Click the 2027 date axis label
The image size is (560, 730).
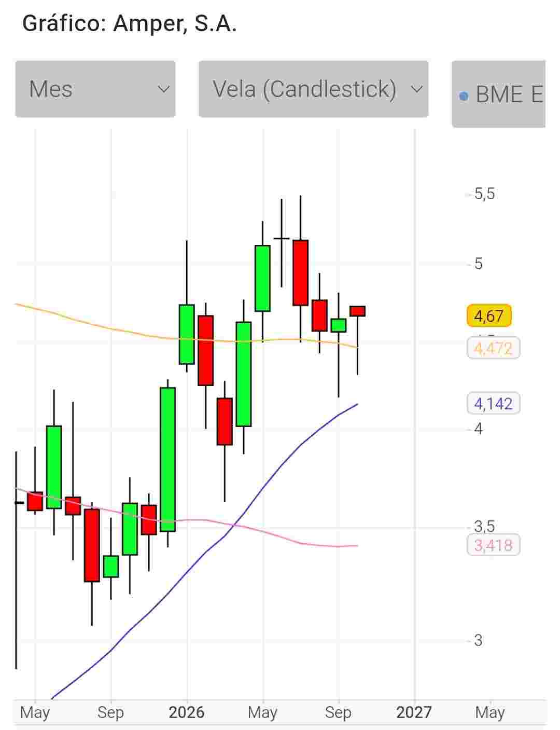pyautogui.click(x=414, y=712)
